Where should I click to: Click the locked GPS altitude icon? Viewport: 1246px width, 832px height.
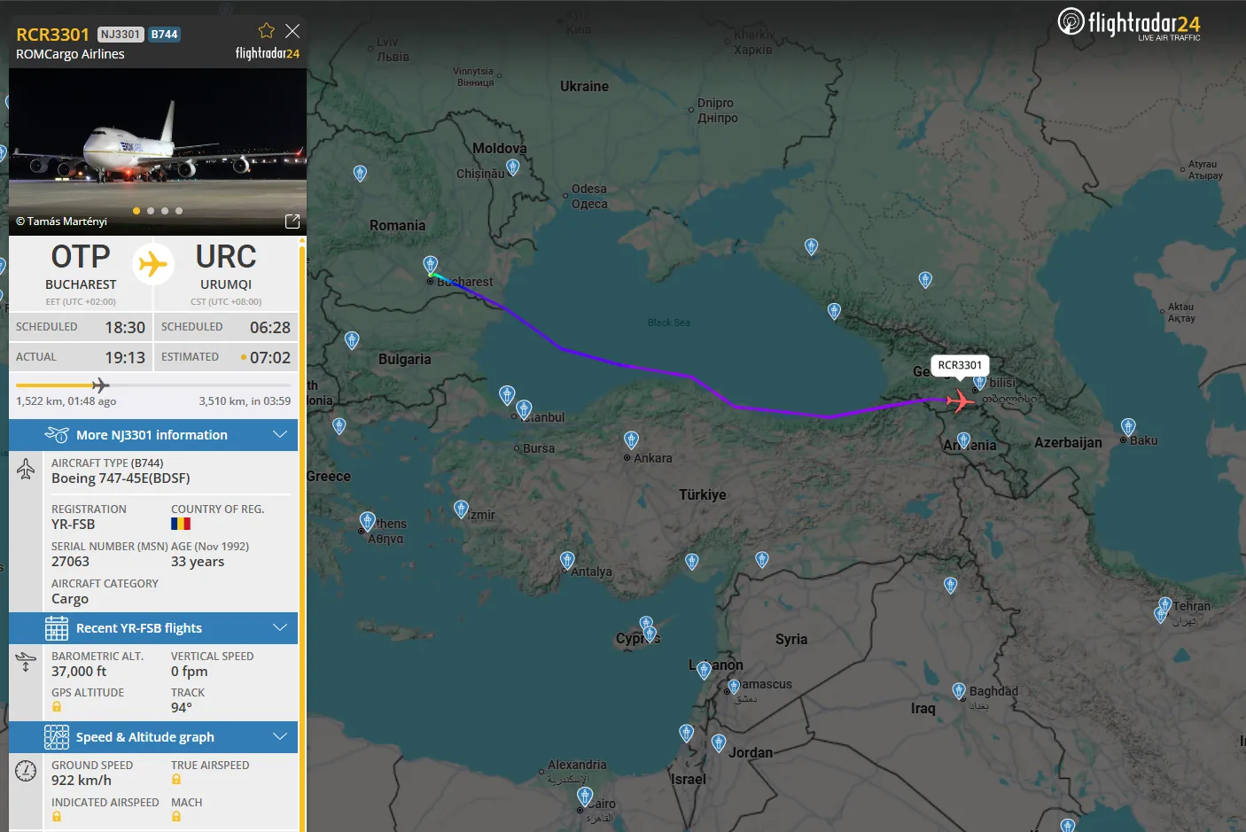coord(57,707)
